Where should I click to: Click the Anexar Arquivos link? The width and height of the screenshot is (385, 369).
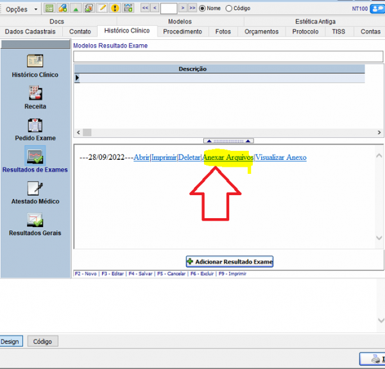click(x=227, y=158)
